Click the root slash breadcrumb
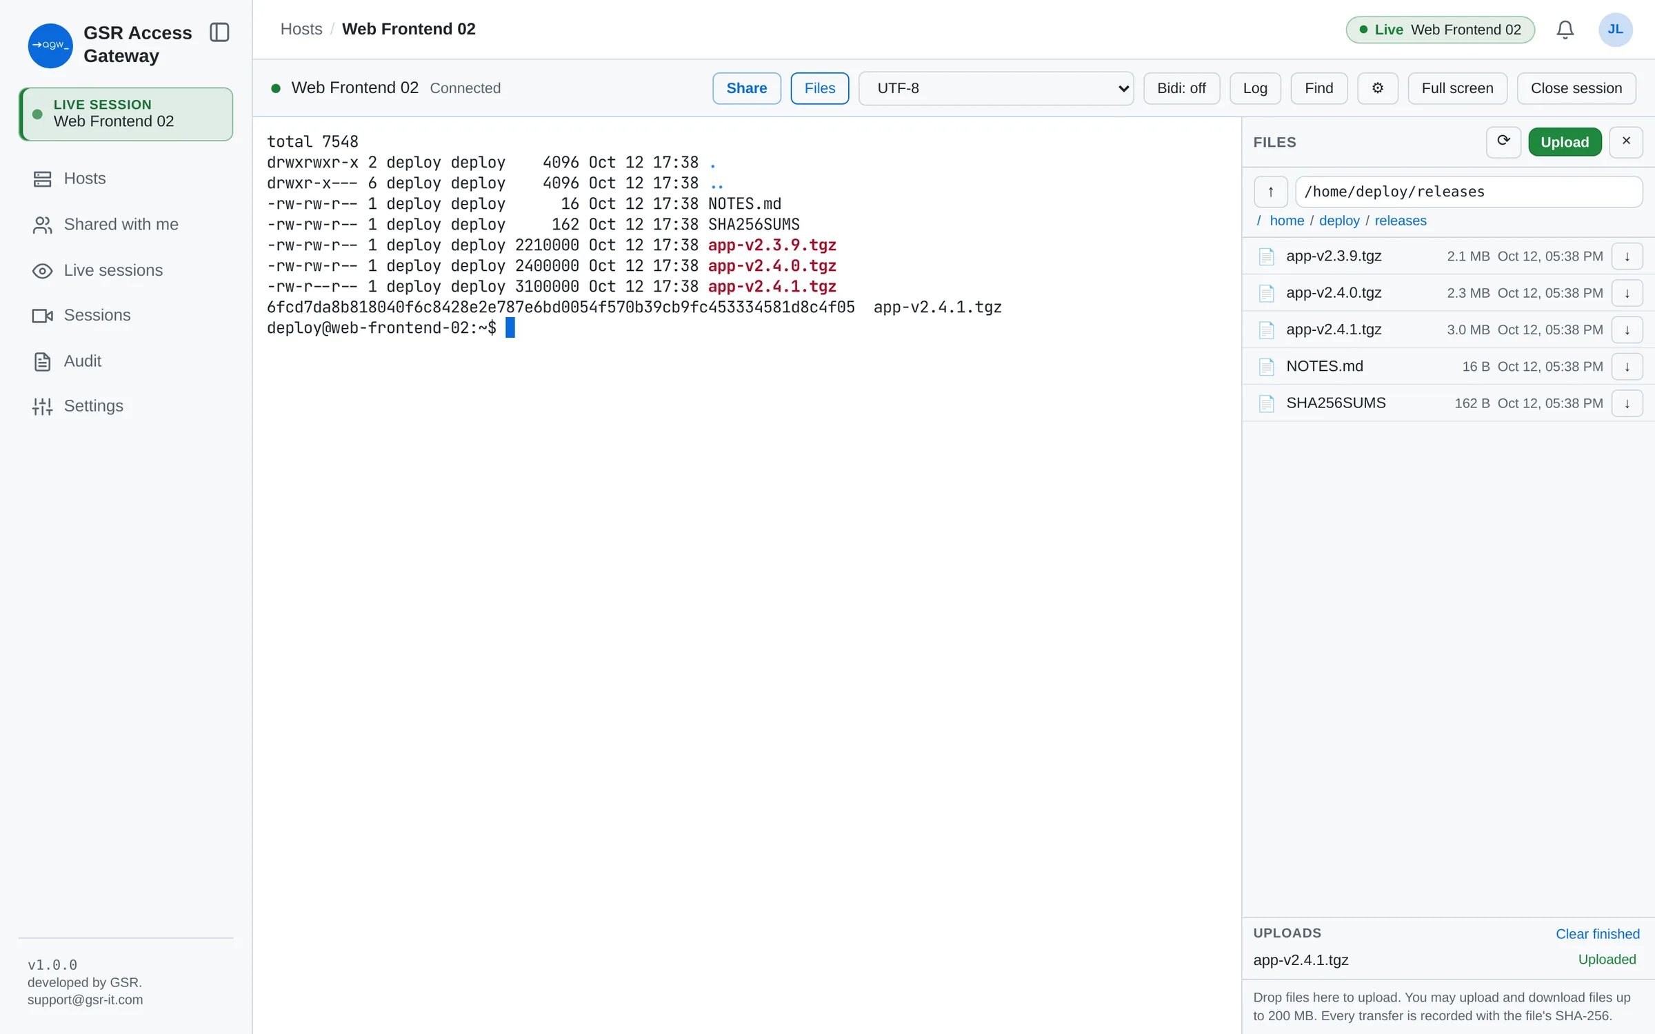 tap(1258, 221)
